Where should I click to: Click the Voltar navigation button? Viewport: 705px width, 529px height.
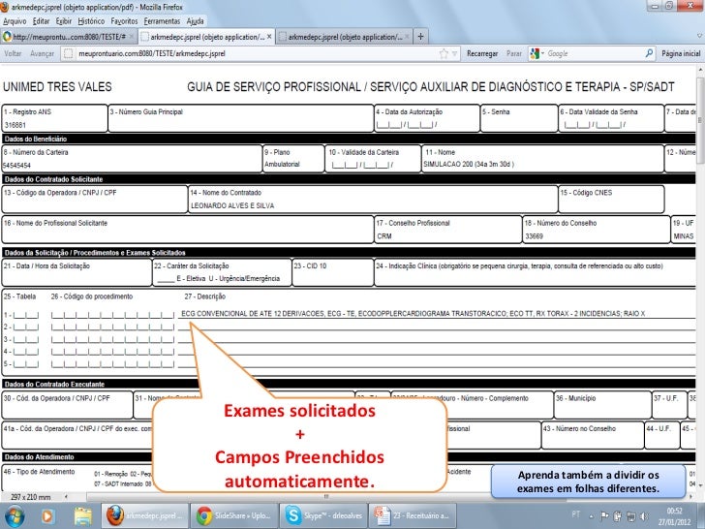coord(13,53)
